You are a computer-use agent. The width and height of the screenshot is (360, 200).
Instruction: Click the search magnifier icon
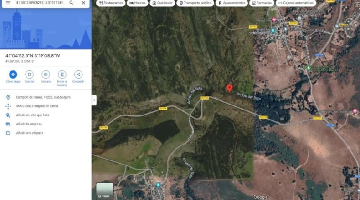(72, 3)
